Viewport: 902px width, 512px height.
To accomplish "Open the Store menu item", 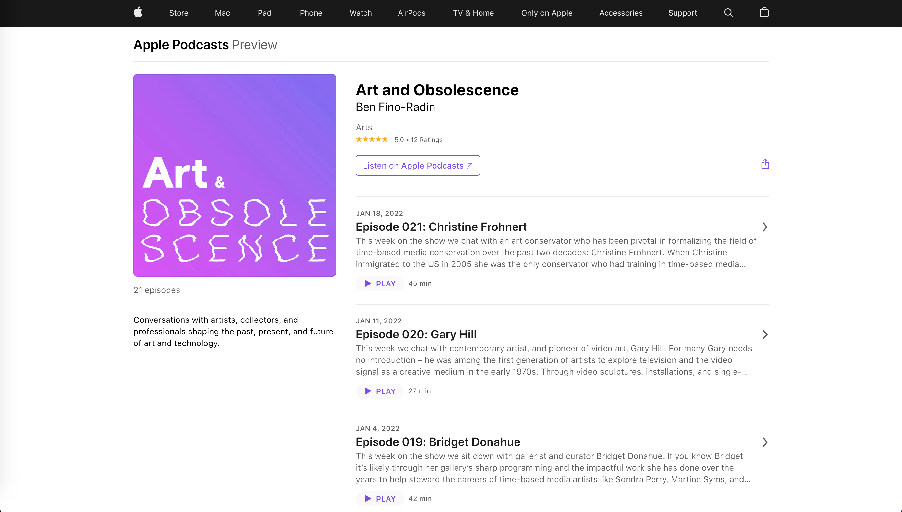I will 179,13.
